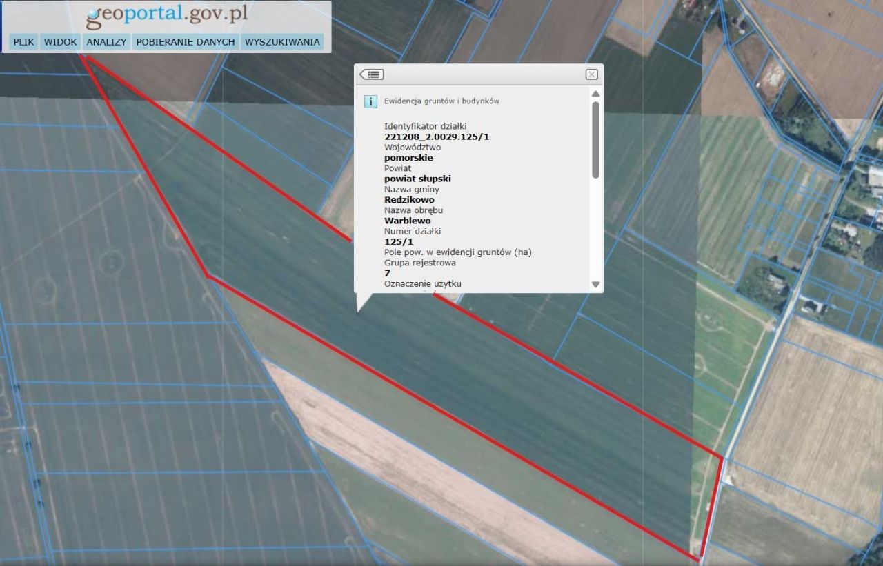883x566 pixels.
Task: Click the popup scroll up arrow
Action: coord(596,94)
